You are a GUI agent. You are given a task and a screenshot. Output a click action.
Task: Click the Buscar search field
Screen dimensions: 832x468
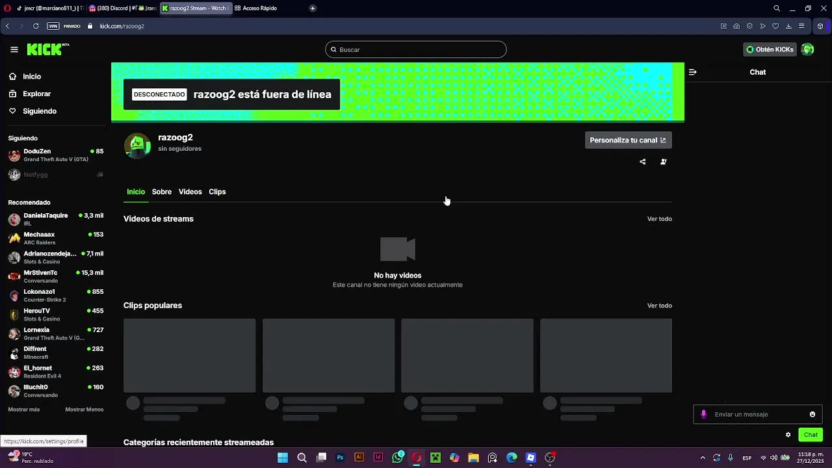pyautogui.click(x=416, y=49)
